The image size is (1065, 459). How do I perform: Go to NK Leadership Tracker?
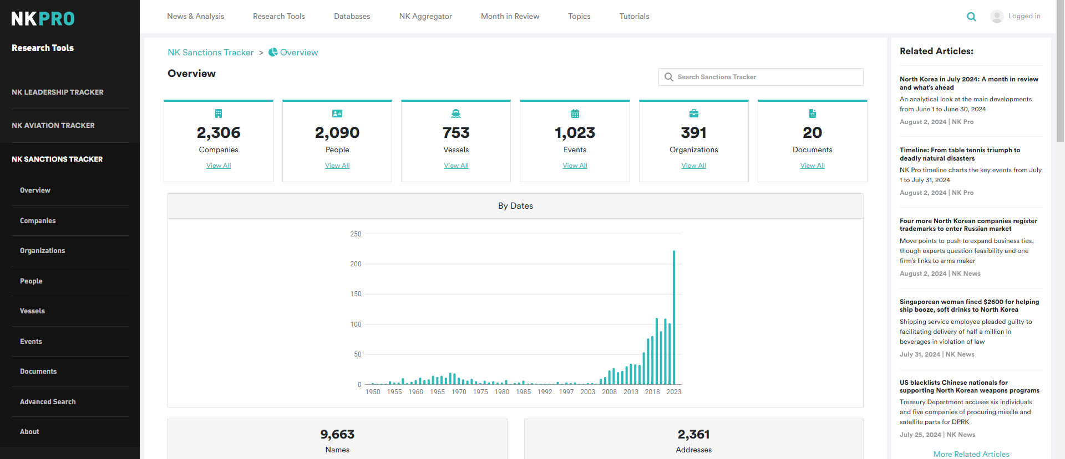58,92
